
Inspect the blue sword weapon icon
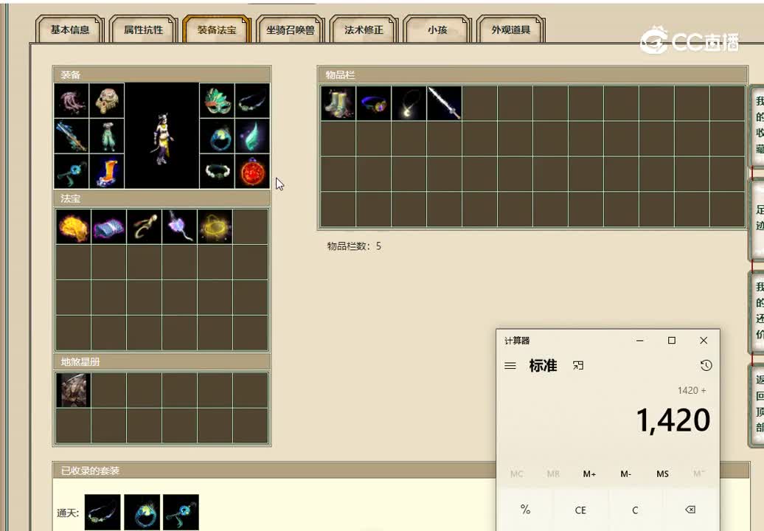(72, 136)
